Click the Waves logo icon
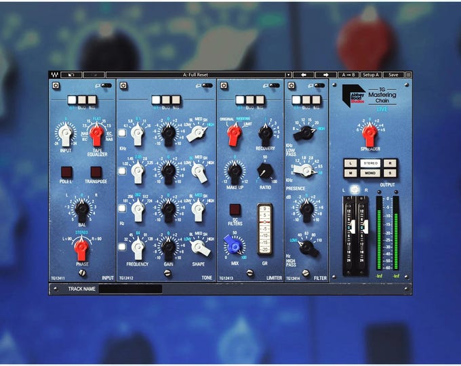 pos(54,75)
